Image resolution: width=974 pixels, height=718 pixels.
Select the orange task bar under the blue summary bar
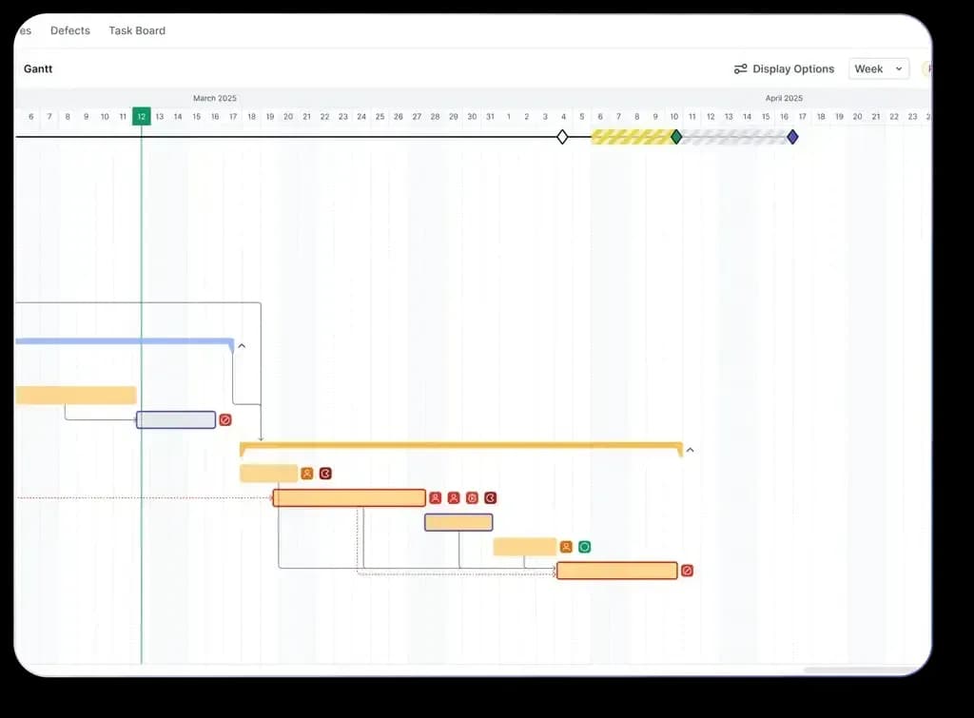click(x=76, y=395)
